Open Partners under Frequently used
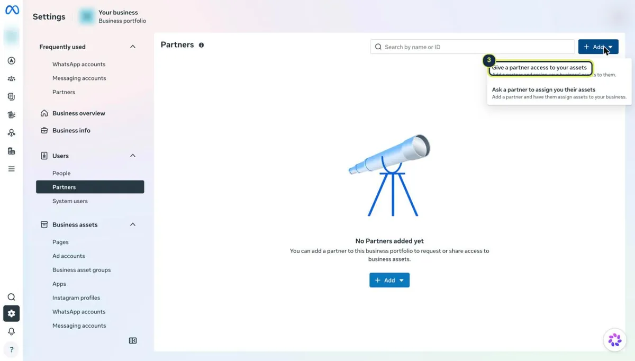 pyautogui.click(x=64, y=92)
